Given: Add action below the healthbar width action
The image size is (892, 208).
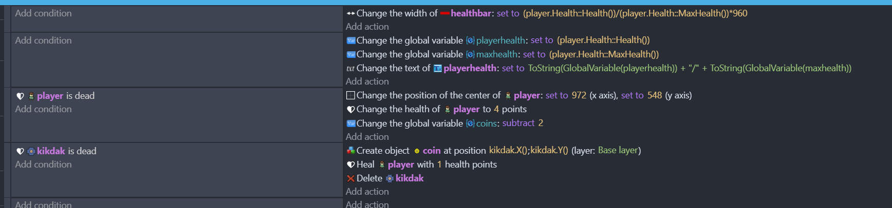Looking at the screenshot, I should (x=367, y=27).
